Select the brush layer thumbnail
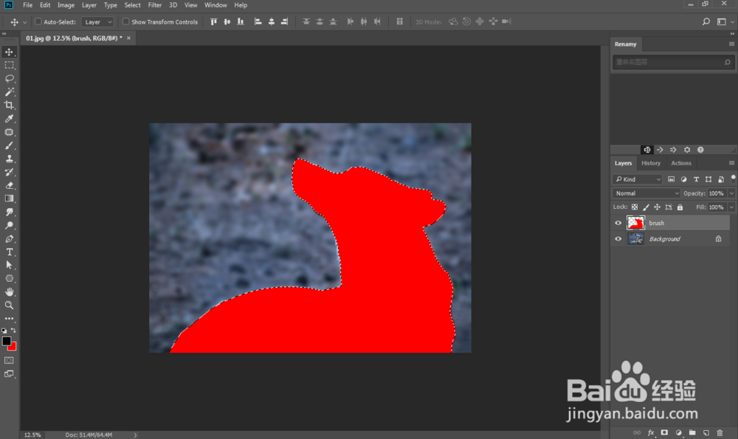Viewport: 738px width, 439px height. (635, 223)
